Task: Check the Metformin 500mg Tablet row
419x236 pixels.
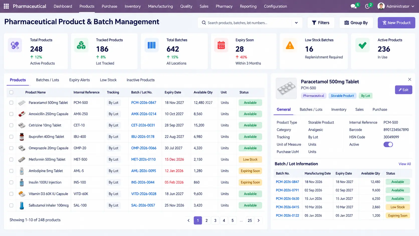Action: coord(11,160)
